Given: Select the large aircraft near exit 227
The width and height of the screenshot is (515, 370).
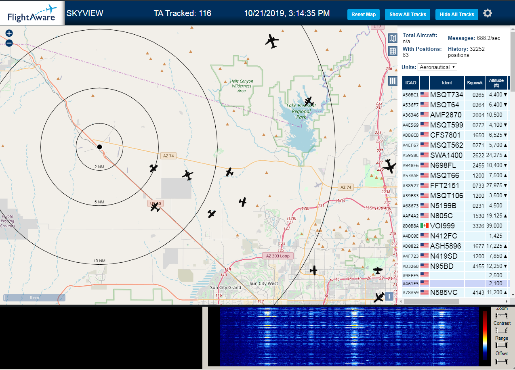Looking at the screenshot, I should (x=389, y=166).
